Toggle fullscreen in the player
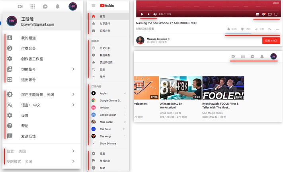 pos(276,14)
